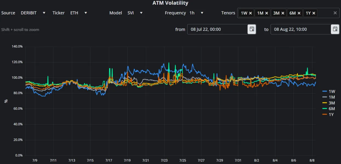
Task: Remove the 1W tenor tag
Action: 250,13
